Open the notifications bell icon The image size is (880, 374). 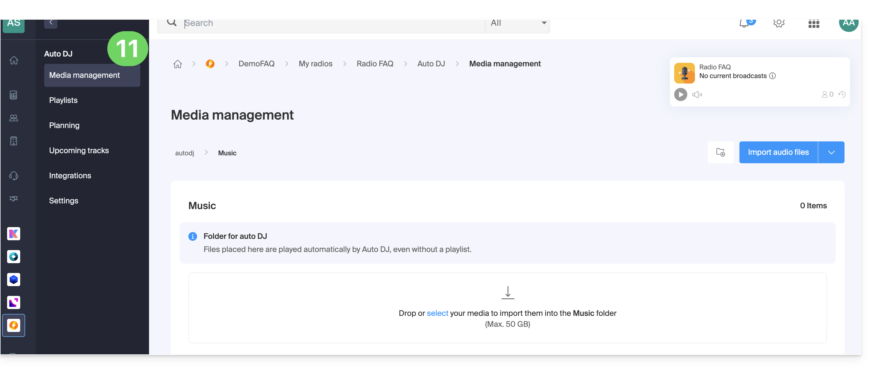coord(744,23)
